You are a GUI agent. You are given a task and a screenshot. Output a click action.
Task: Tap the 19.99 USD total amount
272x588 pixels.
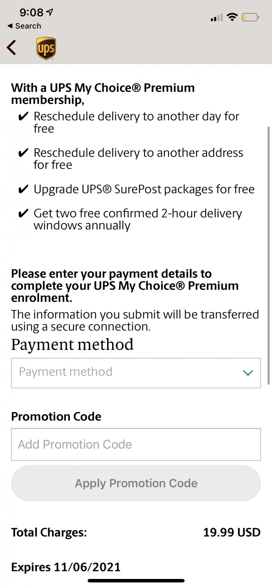[x=232, y=532]
